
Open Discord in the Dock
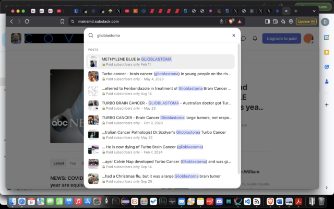point(219,201)
